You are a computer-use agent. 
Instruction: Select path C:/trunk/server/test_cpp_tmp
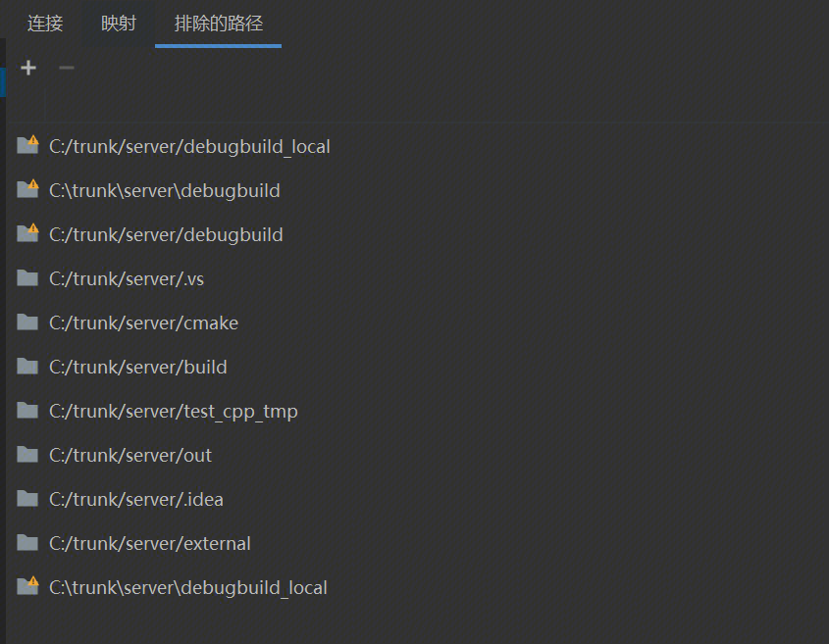click(x=173, y=412)
